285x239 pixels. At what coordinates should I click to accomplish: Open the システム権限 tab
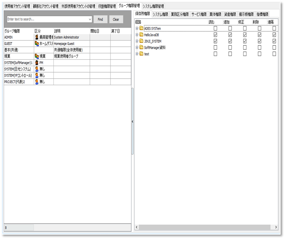[x=160, y=14]
